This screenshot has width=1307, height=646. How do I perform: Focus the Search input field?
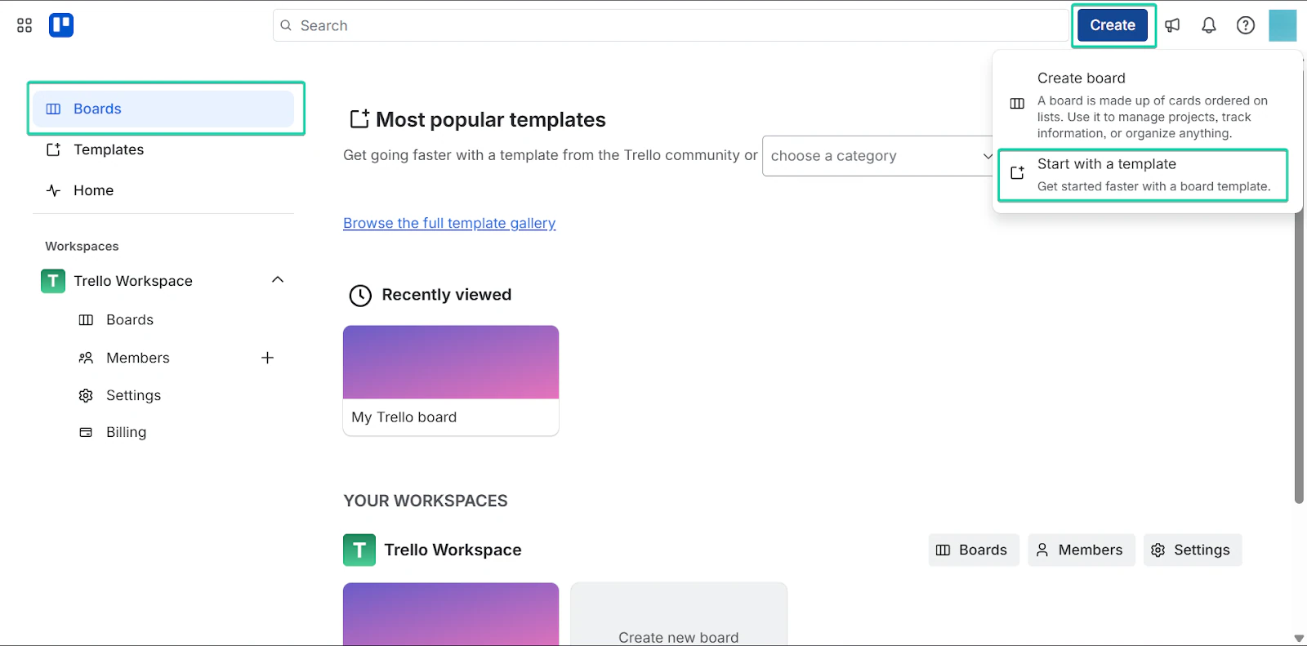point(670,25)
